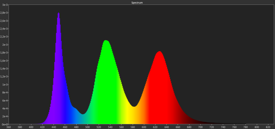Select the 2e-3 label on vertical axis
This screenshot has width=275, height=129.
pyautogui.click(x=4, y=45)
